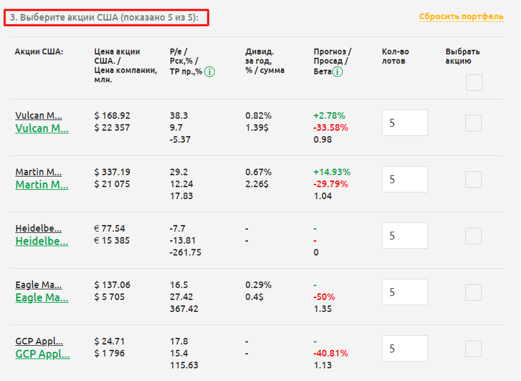
Task: Click the lots input field for Vulcan
Action: point(405,123)
